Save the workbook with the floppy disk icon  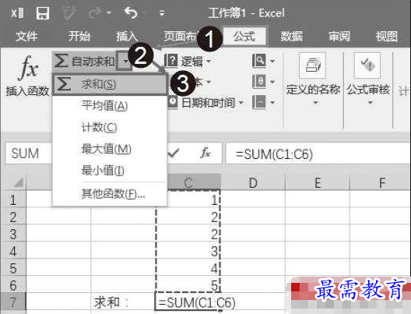43,12
